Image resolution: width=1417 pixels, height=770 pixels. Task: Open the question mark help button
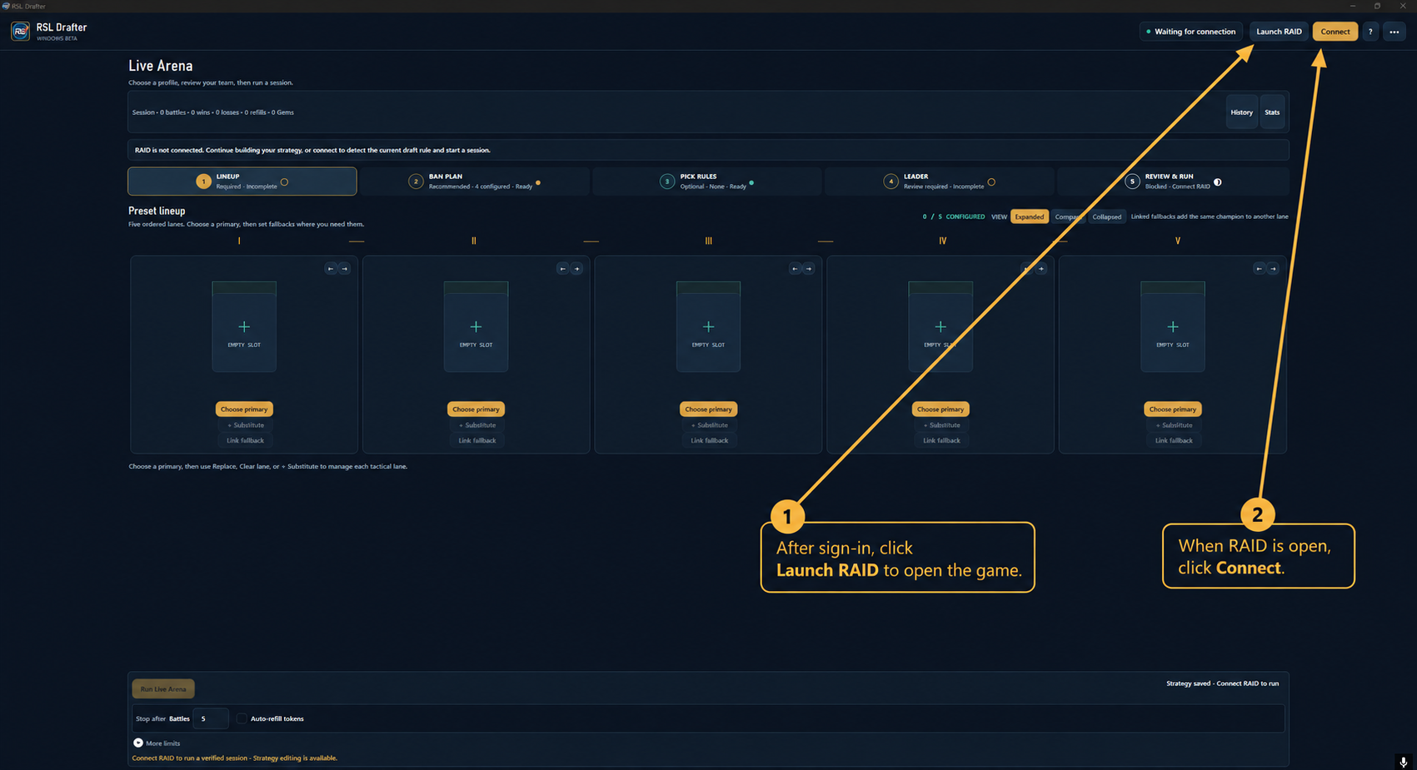(x=1370, y=32)
